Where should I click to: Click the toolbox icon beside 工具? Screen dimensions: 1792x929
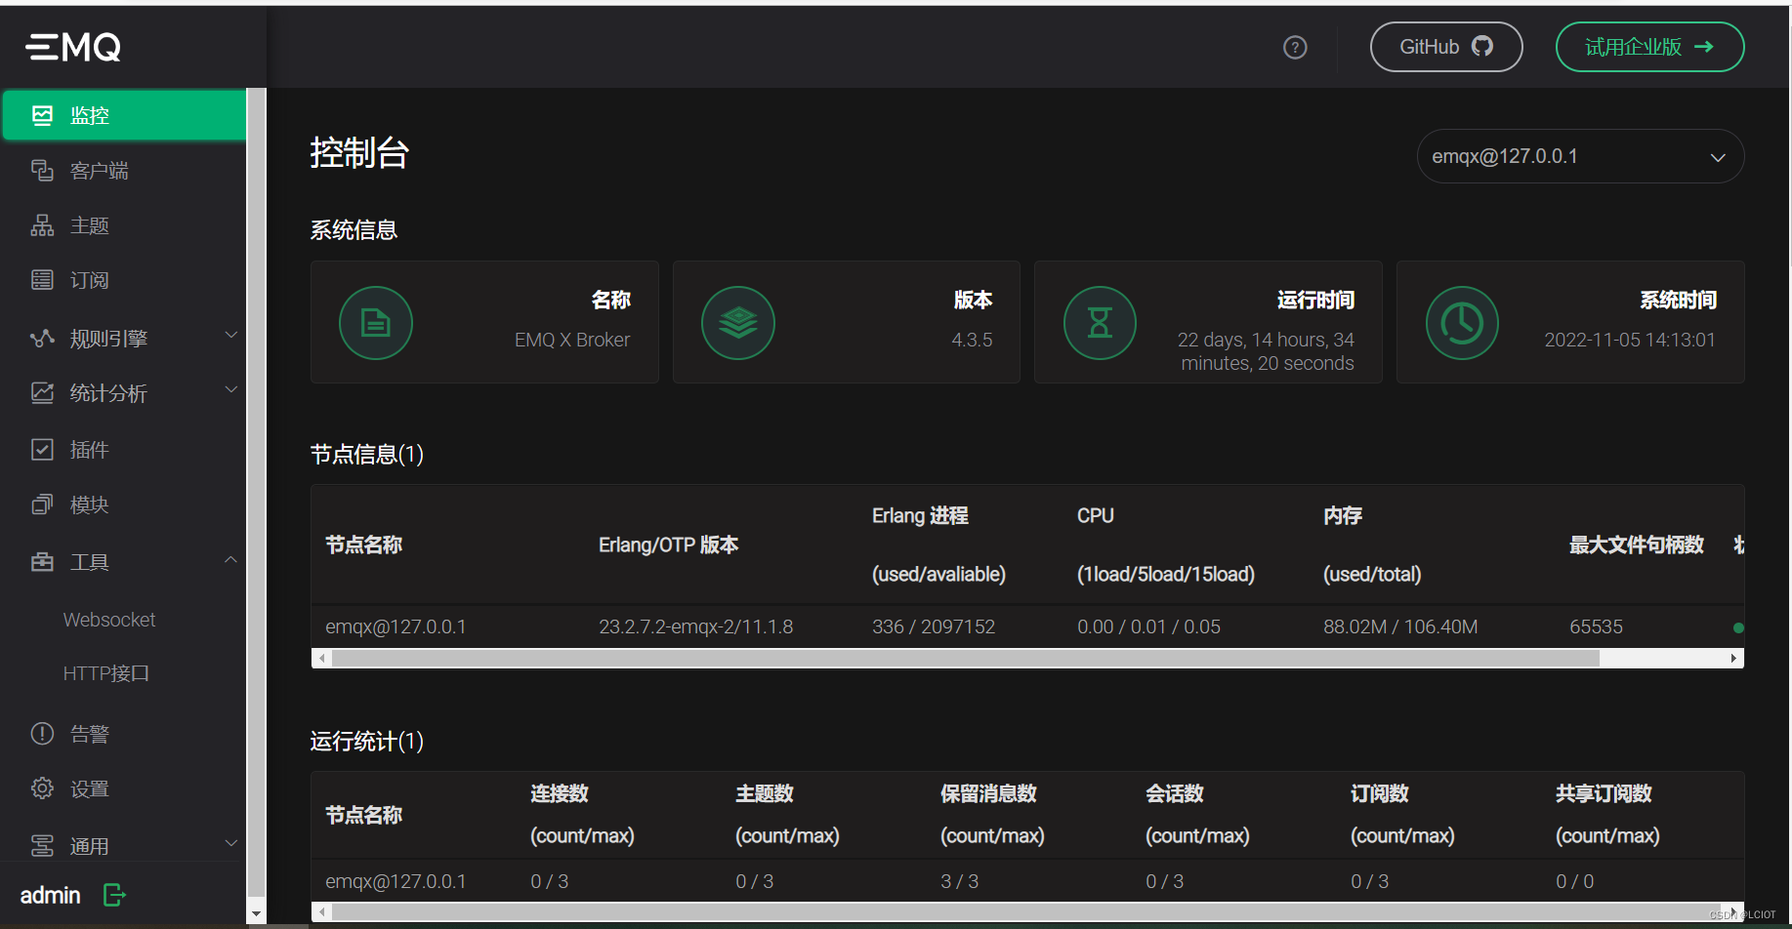point(42,562)
